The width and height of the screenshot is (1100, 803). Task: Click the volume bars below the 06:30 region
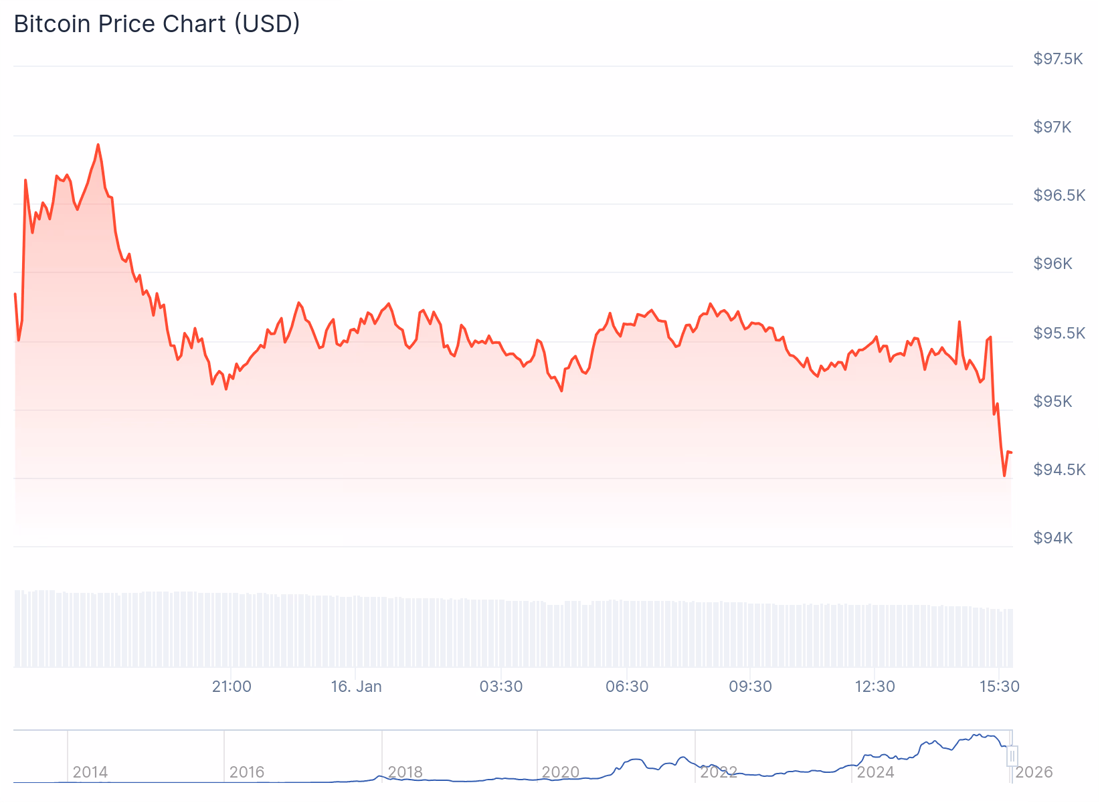click(x=627, y=633)
